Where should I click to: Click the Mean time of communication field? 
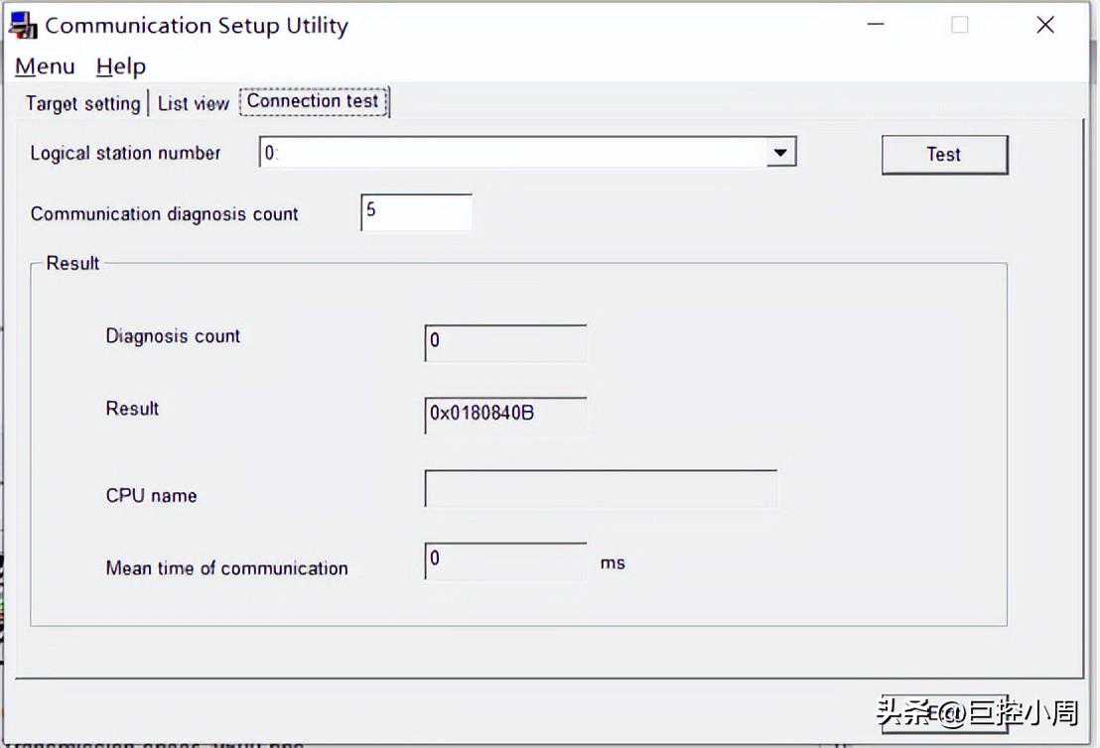tap(505, 561)
